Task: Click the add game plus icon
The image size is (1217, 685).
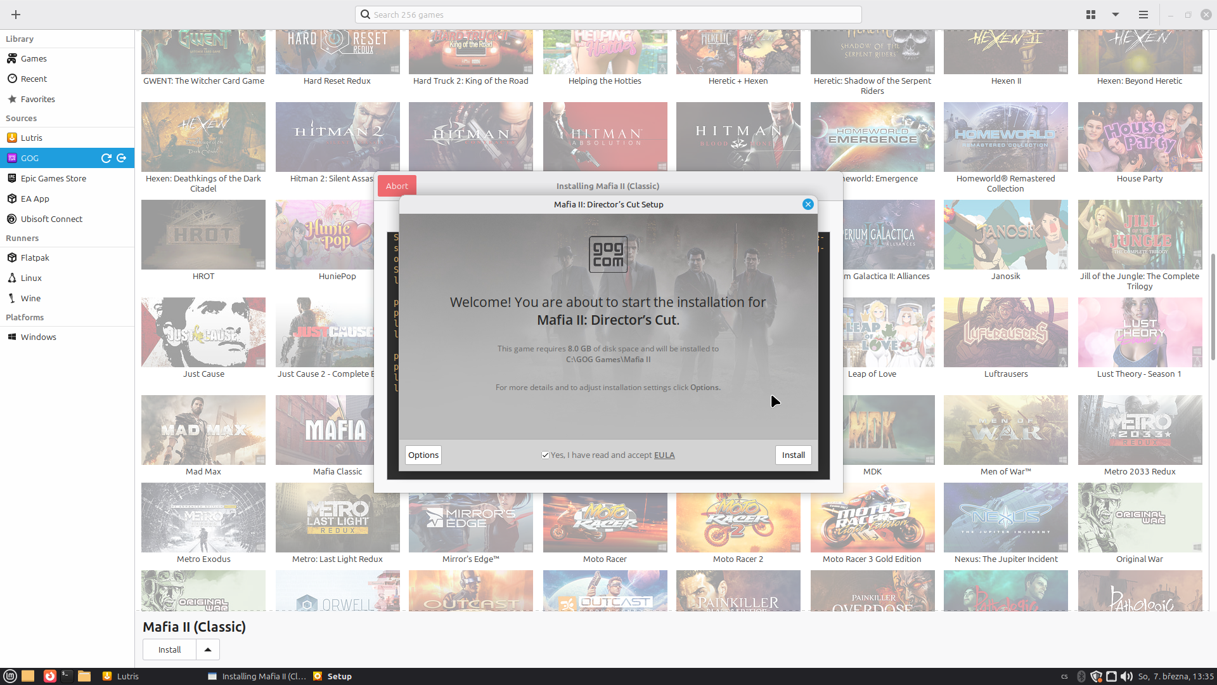Action: pos(16,15)
